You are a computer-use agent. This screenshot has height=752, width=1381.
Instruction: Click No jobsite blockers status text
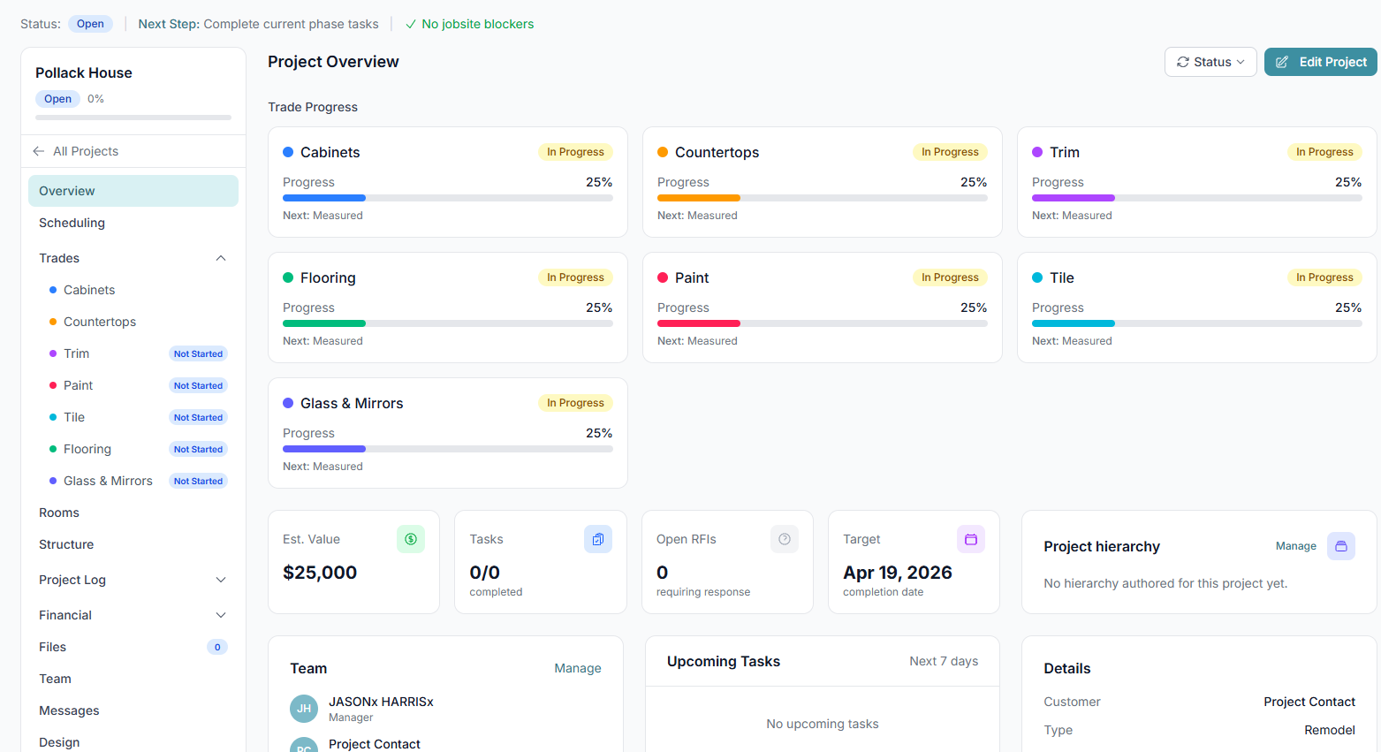[478, 24]
